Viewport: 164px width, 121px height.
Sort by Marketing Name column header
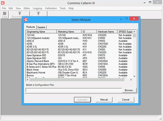(x=69, y=32)
